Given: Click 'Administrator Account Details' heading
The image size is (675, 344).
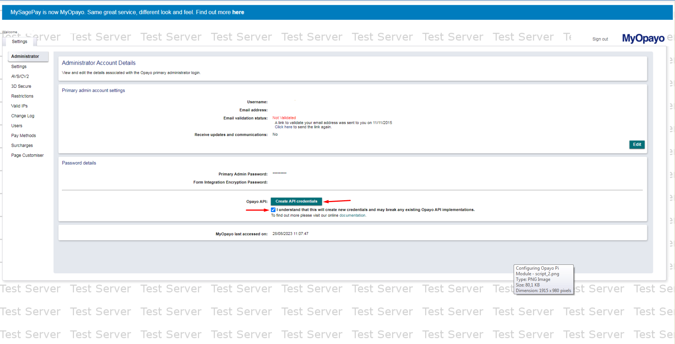Looking at the screenshot, I should click(99, 63).
